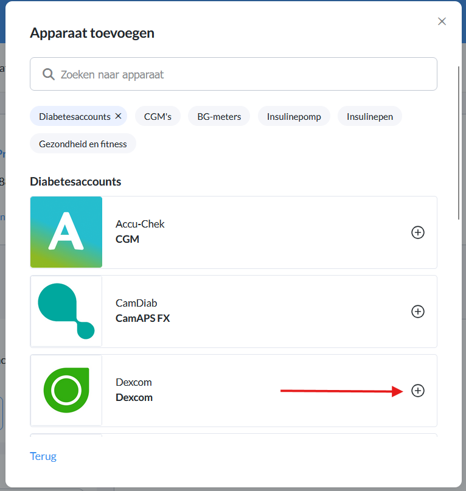
Task: Filter devices by Insulinepen
Action: coord(369,116)
